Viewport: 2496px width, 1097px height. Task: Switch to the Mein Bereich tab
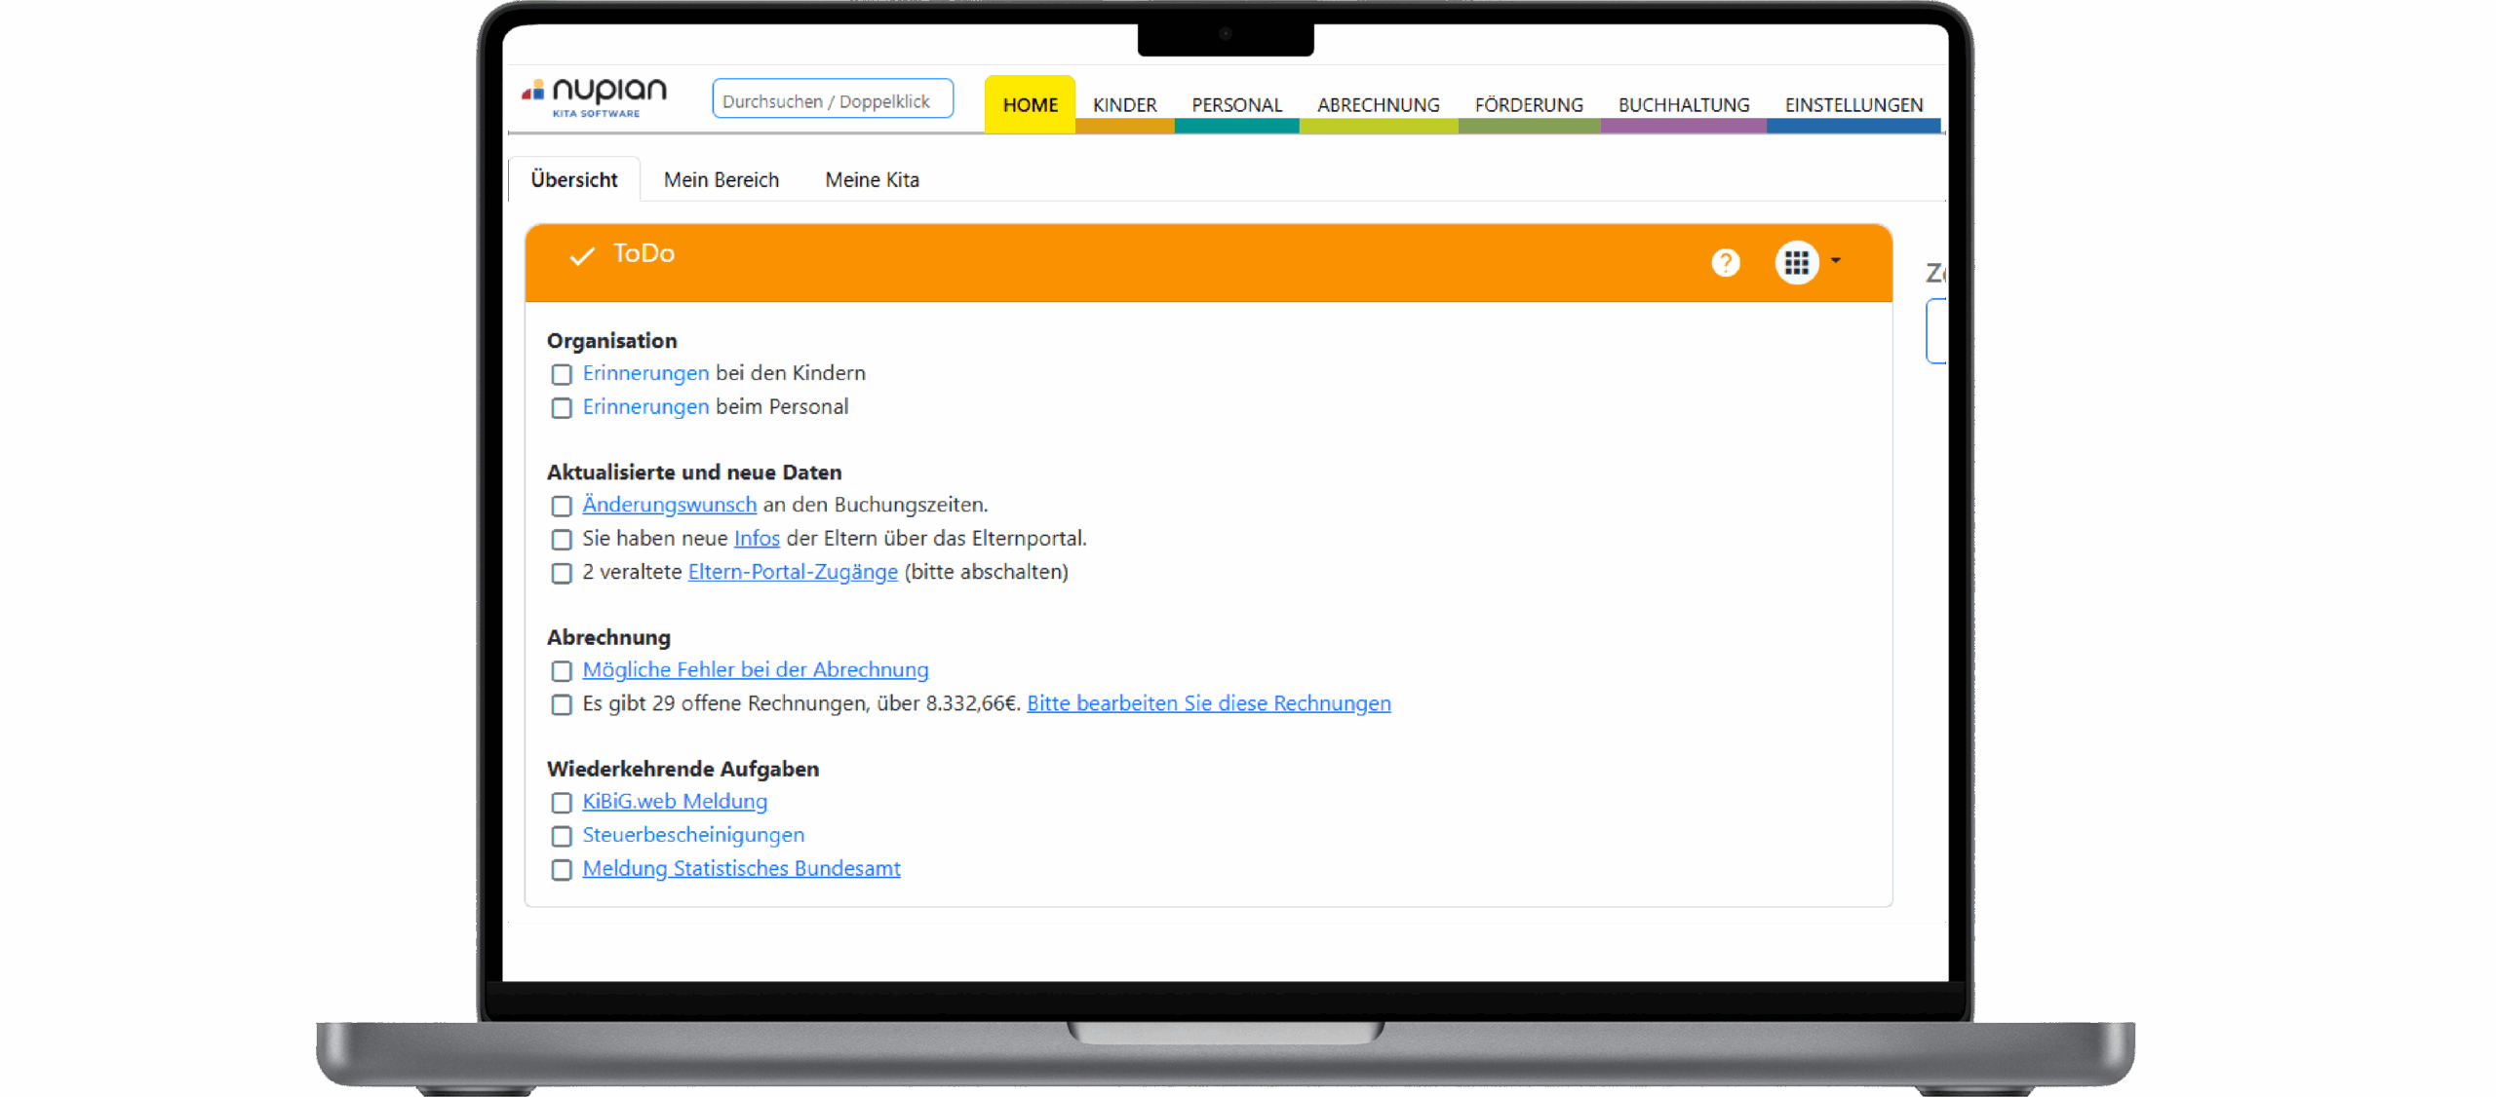pos(721,180)
